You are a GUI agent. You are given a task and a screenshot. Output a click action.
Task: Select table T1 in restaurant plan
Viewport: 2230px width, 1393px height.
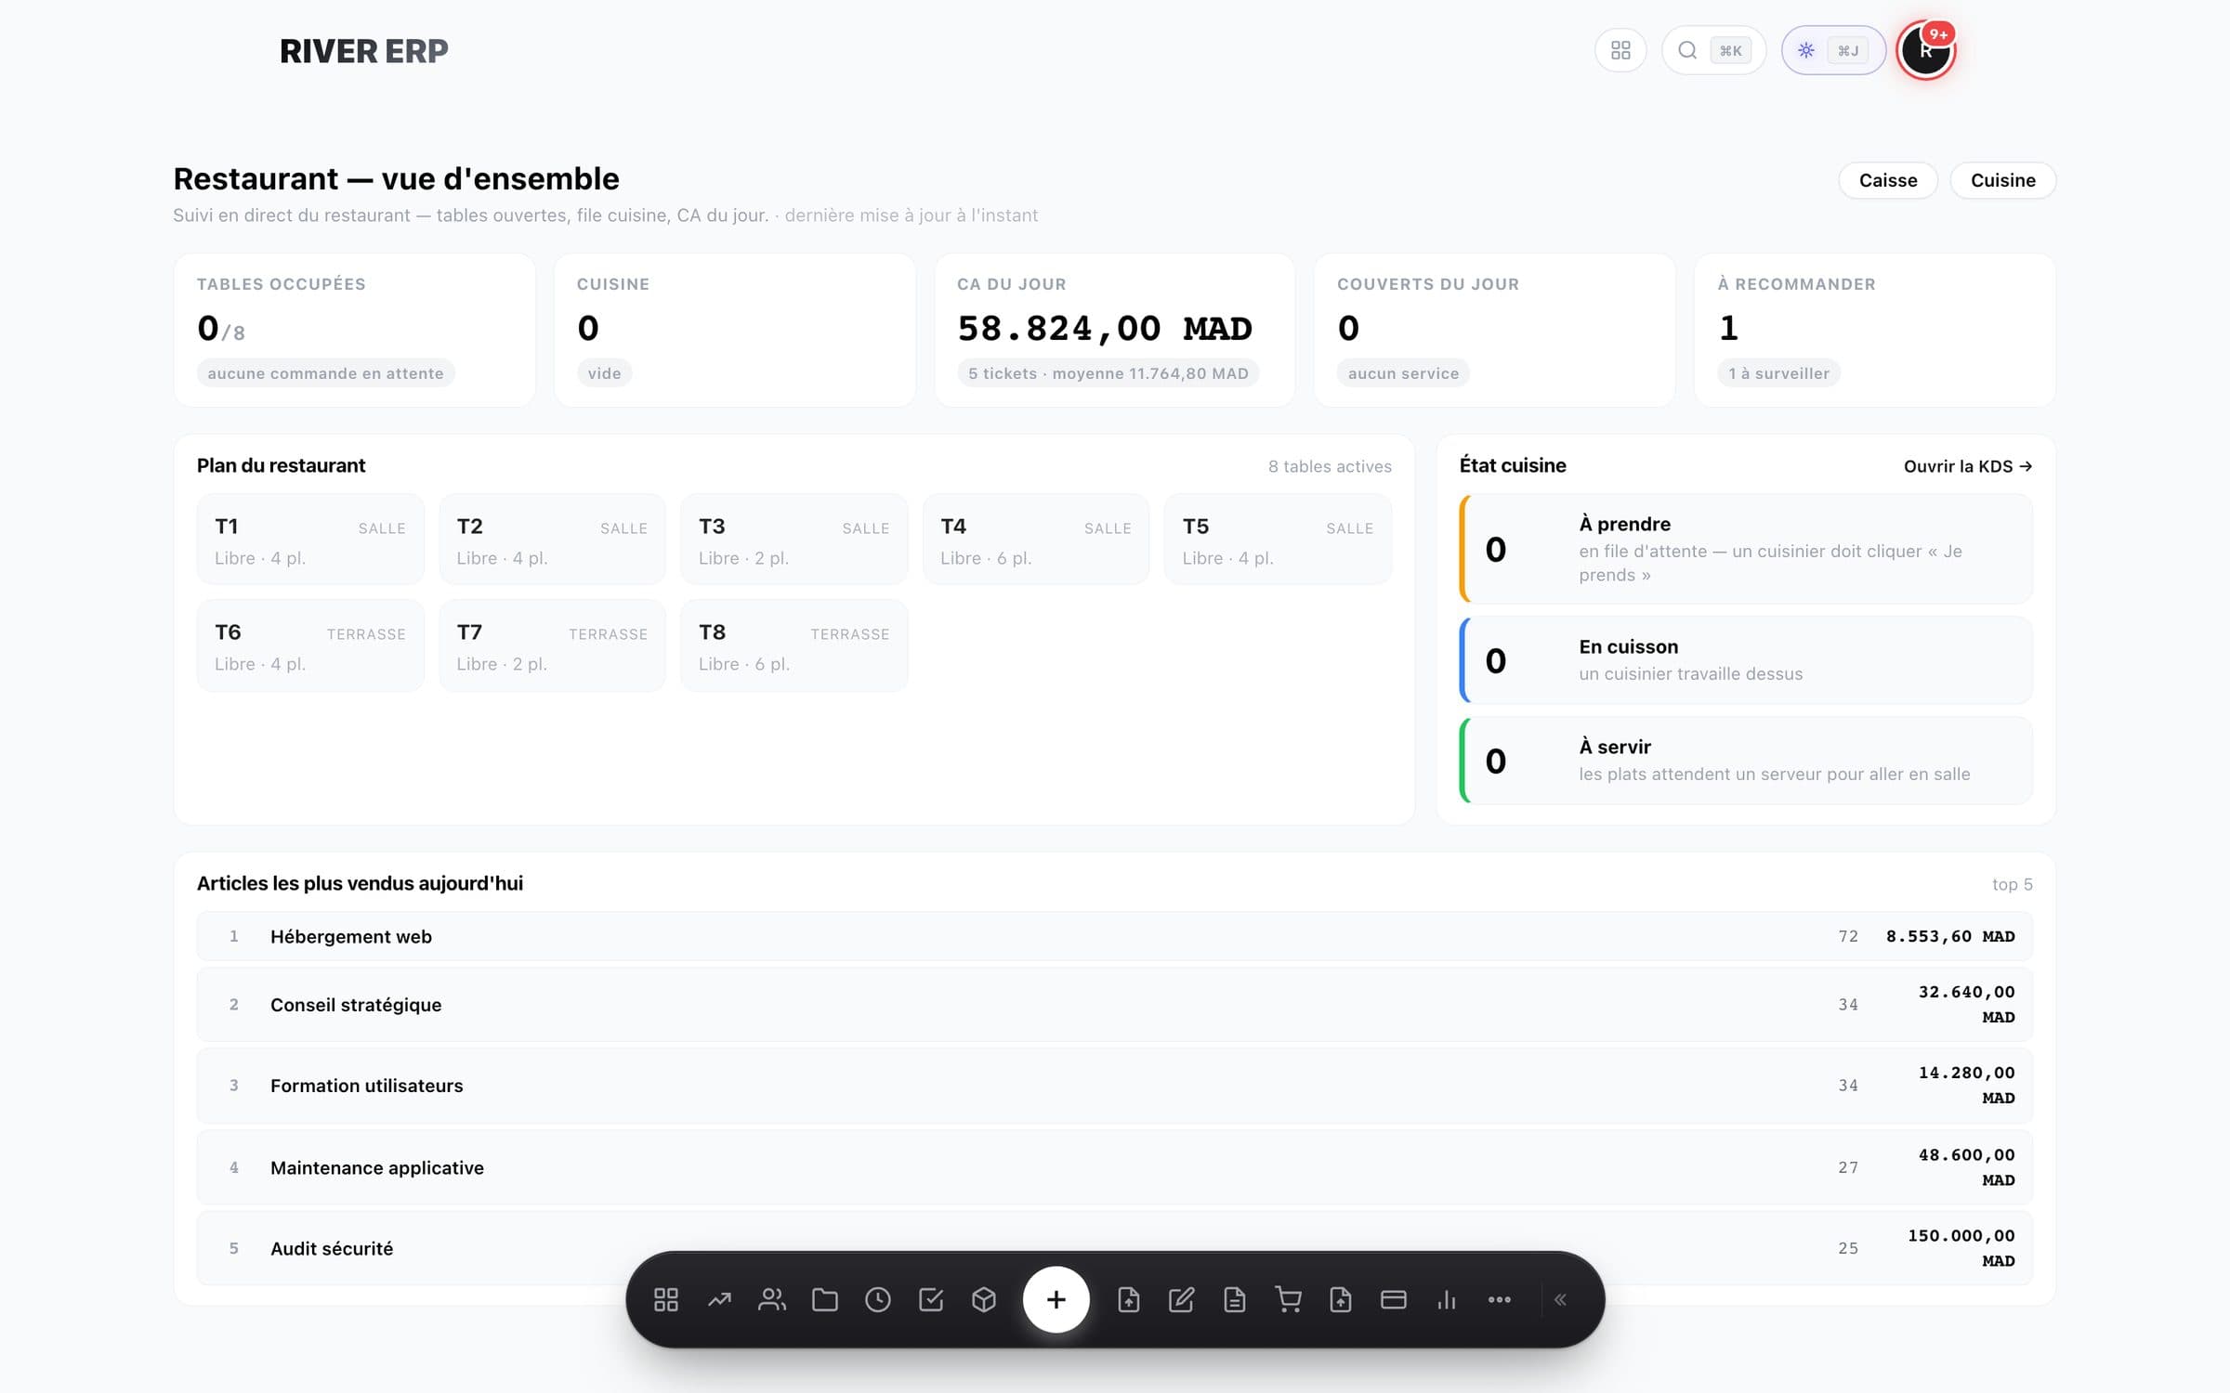click(x=310, y=540)
